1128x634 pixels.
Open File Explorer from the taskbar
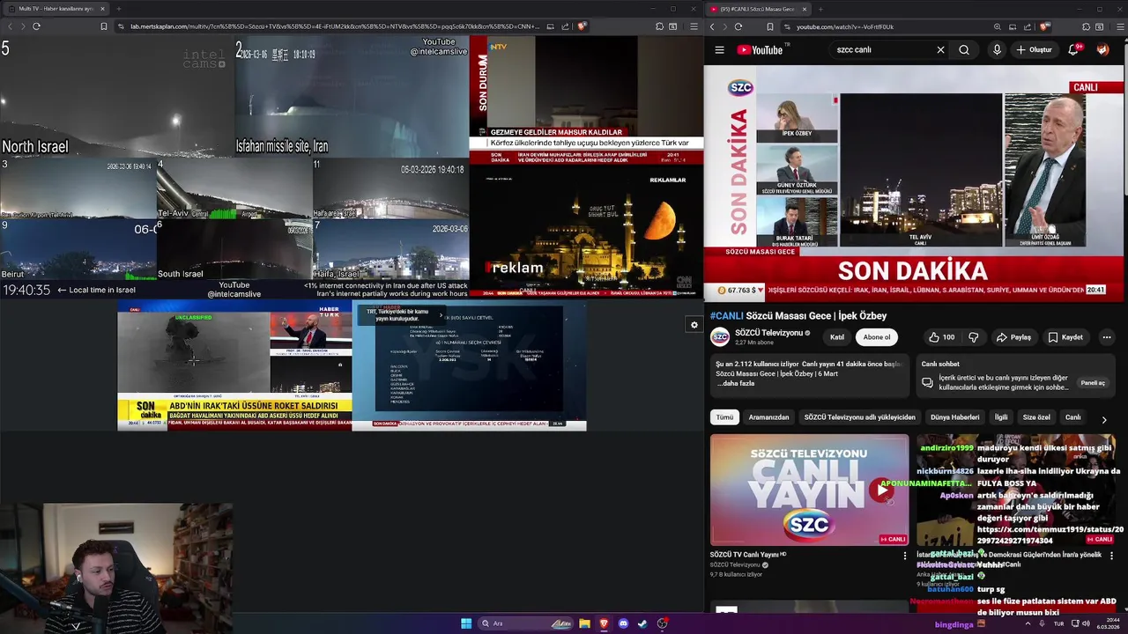[x=584, y=623]
